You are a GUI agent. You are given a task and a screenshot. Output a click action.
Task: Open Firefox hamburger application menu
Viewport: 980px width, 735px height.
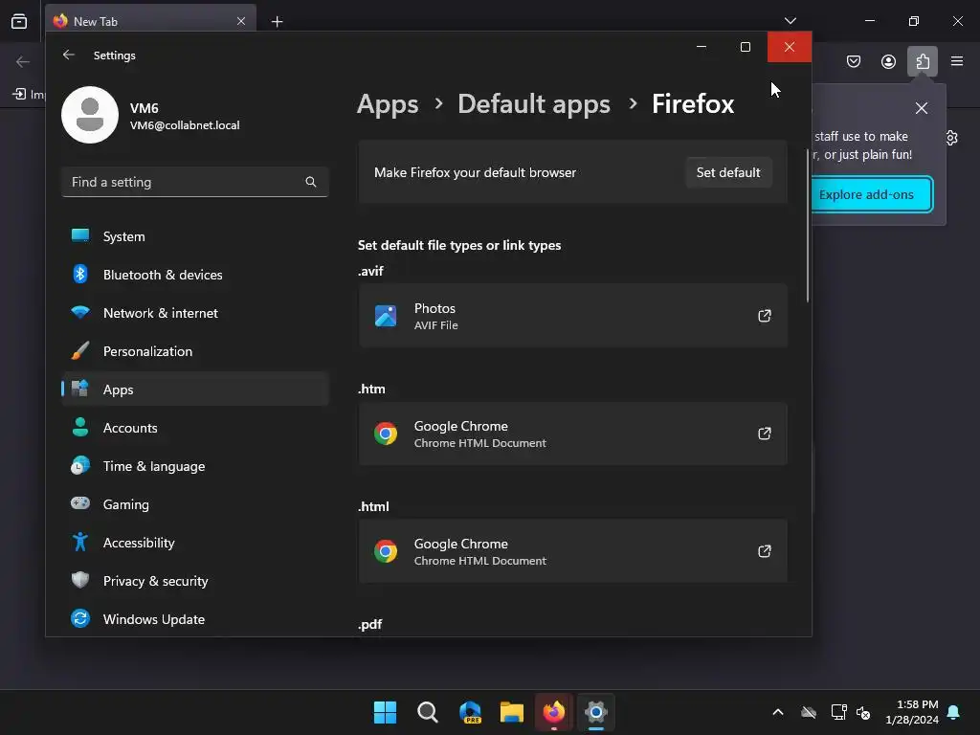[957, 61]
